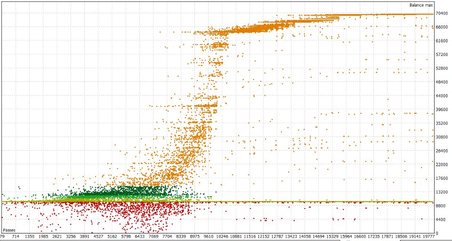
Task: Click pass number 12787 on the horizontal axis
Action: click(278, 236)
